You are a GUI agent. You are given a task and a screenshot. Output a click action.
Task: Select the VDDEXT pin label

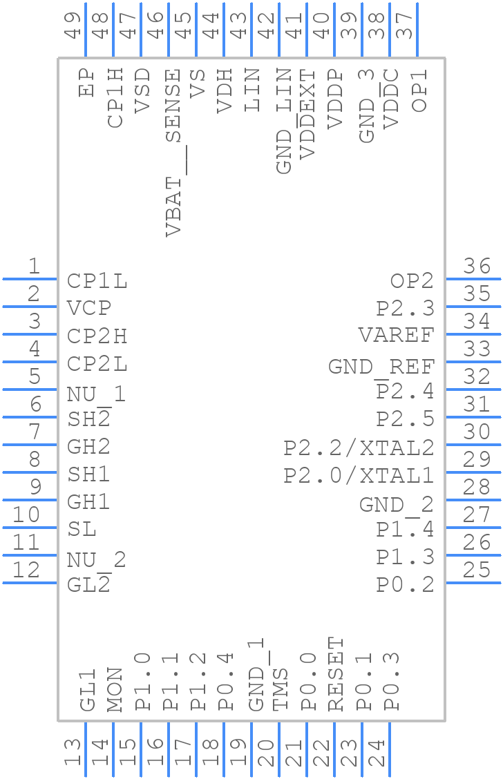307,114
